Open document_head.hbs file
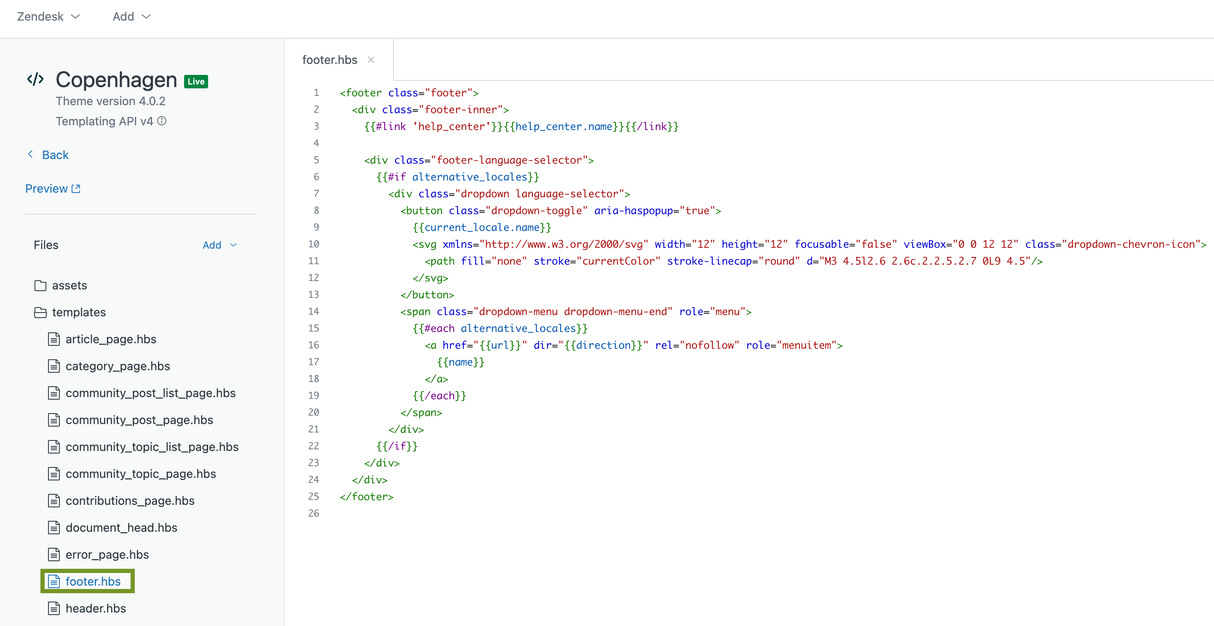Viewport: 1214px width, 626px height. [121, 528]
